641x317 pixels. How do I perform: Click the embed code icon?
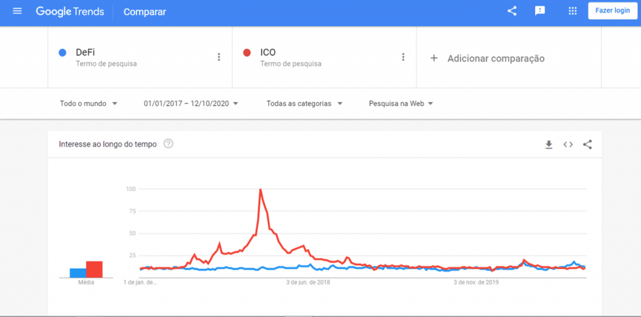click(x=568, y=144)
